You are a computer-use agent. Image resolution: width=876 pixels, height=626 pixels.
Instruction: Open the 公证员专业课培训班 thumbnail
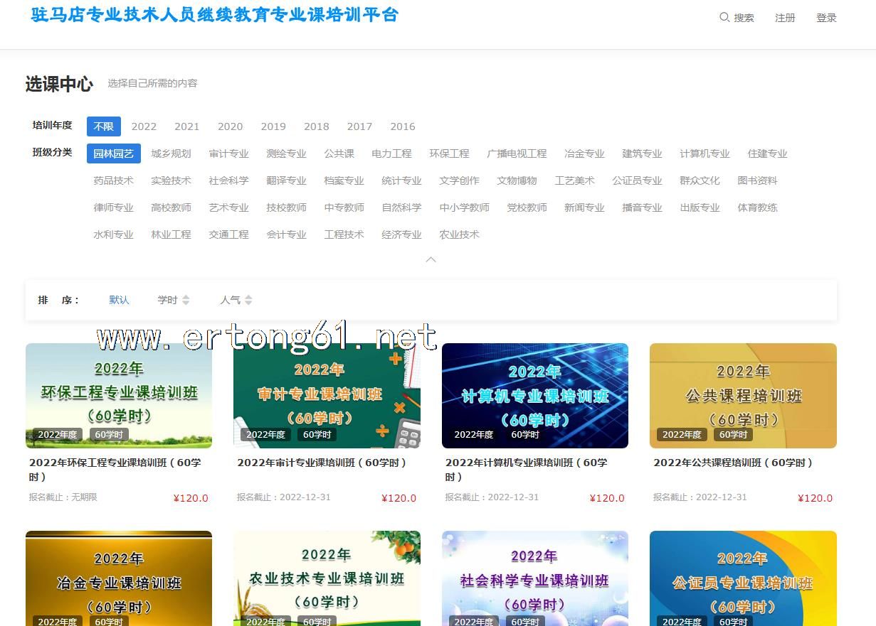(x=743, y=578)
